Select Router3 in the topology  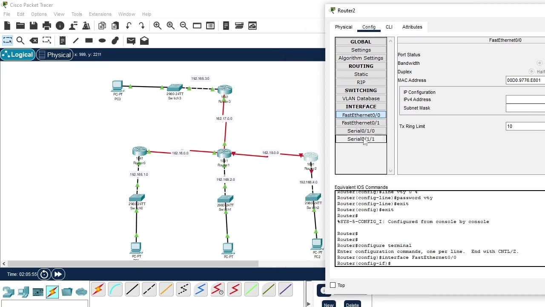pyautogui.click(x=225, y=90)
